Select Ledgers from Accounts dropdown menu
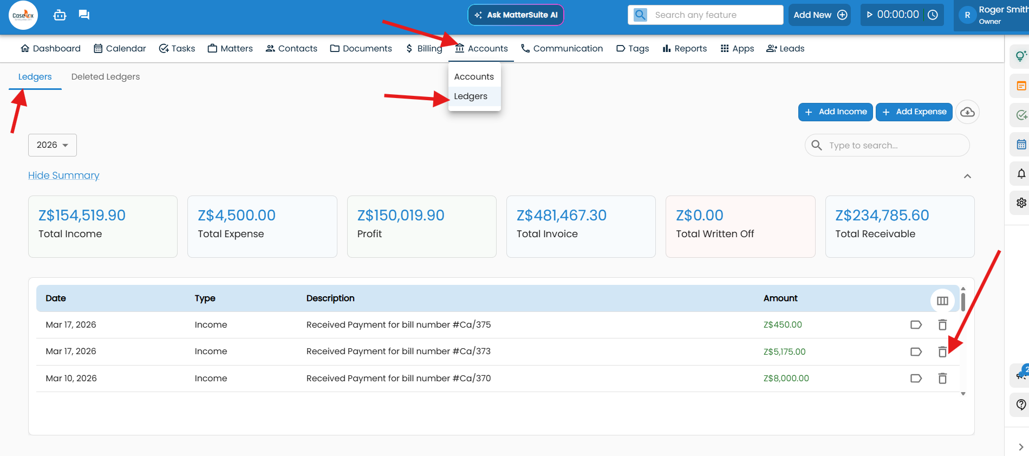1029x456 pixels. [x=471, y=96]
